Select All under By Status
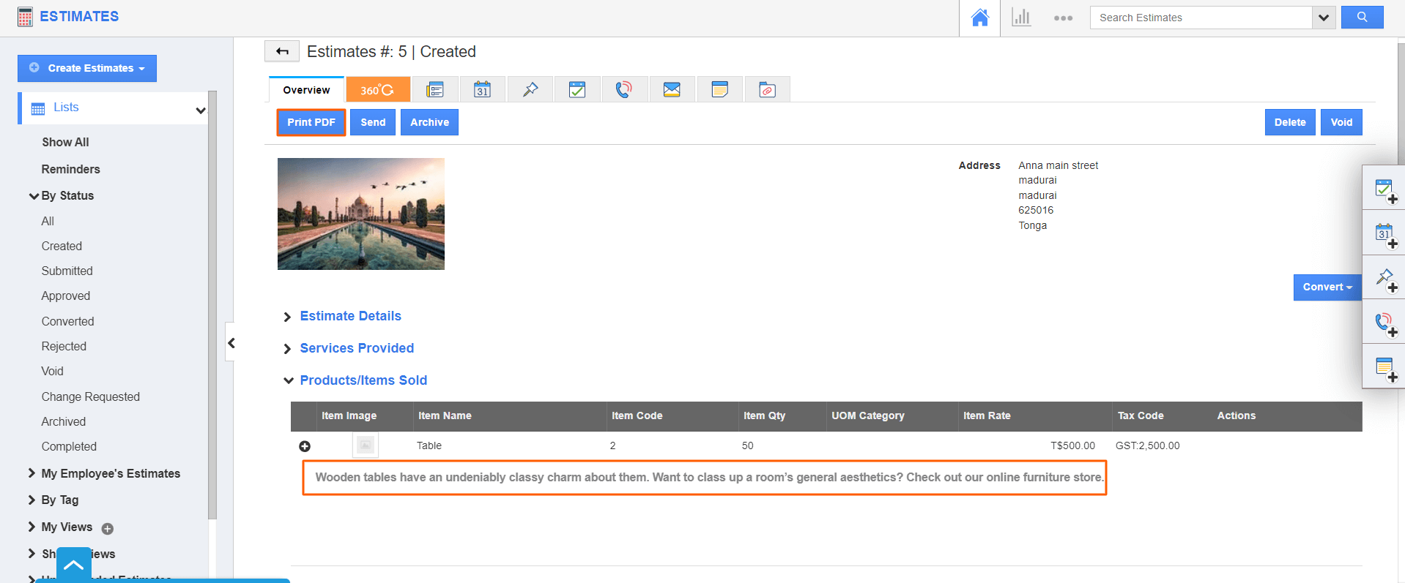Screen dimensions: 1405x583 coord(48,221)
